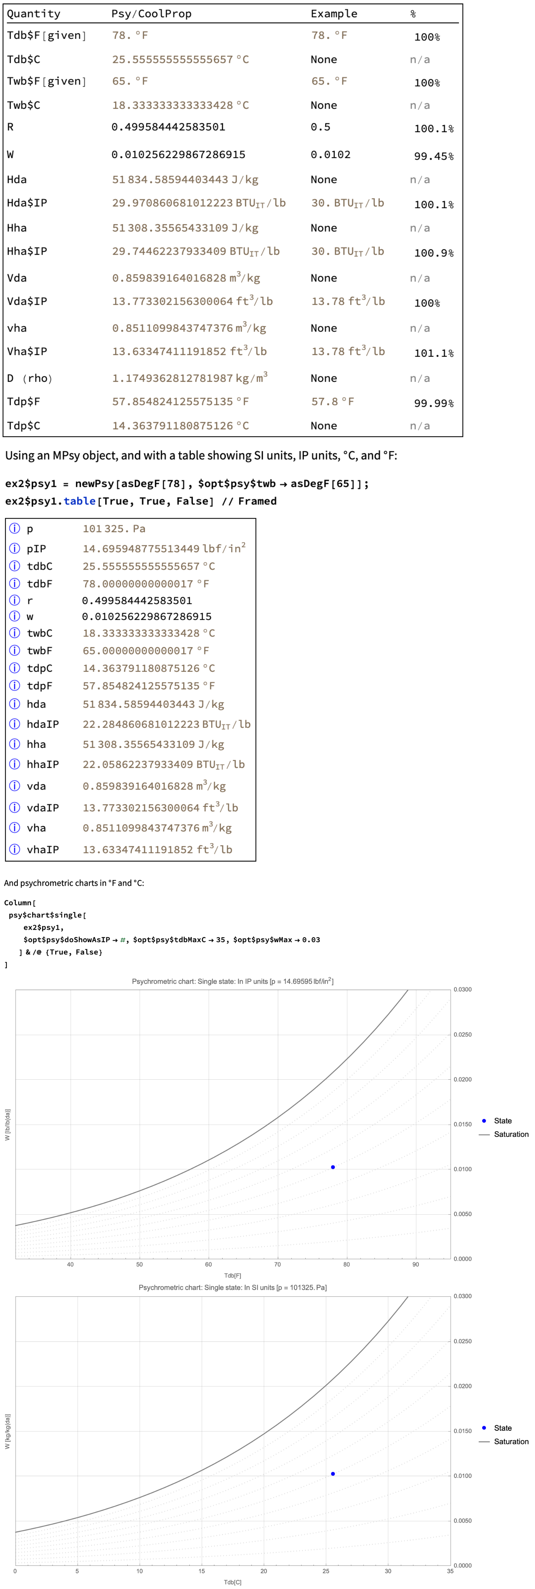Open the info icon for tdpF

(15, 685)
